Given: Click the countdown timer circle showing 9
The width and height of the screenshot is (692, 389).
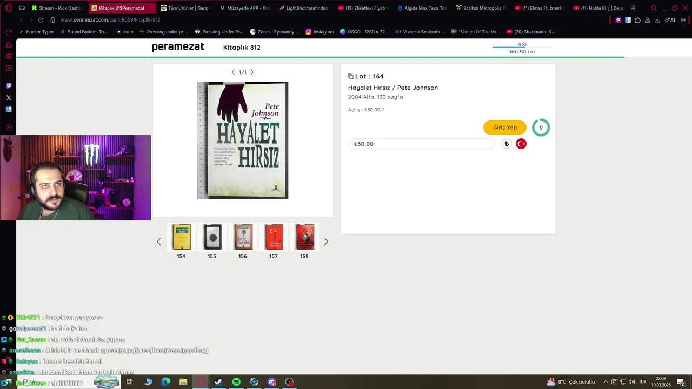Looking at the screenshot, I should click(x=541, y=128).
